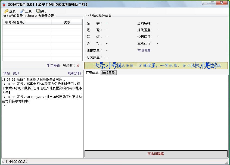
Task: Click the 状态 column header
Action: [x=67, y=22]
